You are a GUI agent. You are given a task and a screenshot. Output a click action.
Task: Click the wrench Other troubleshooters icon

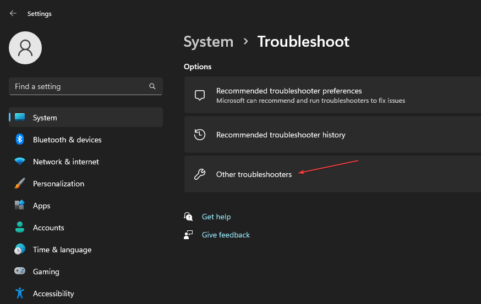(200, 174)
